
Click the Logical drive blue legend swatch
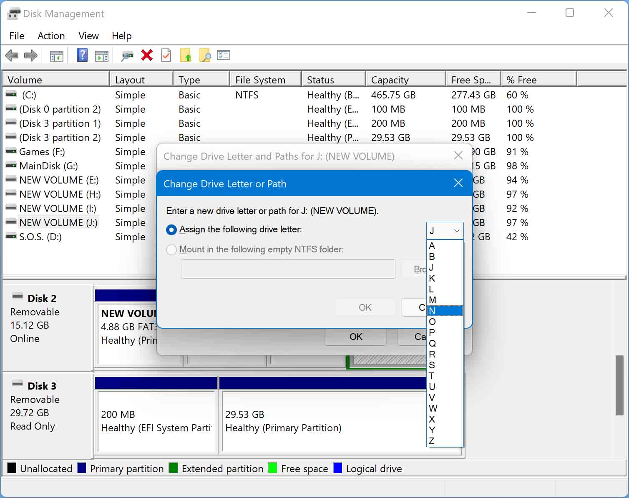(x=338, y=468)
